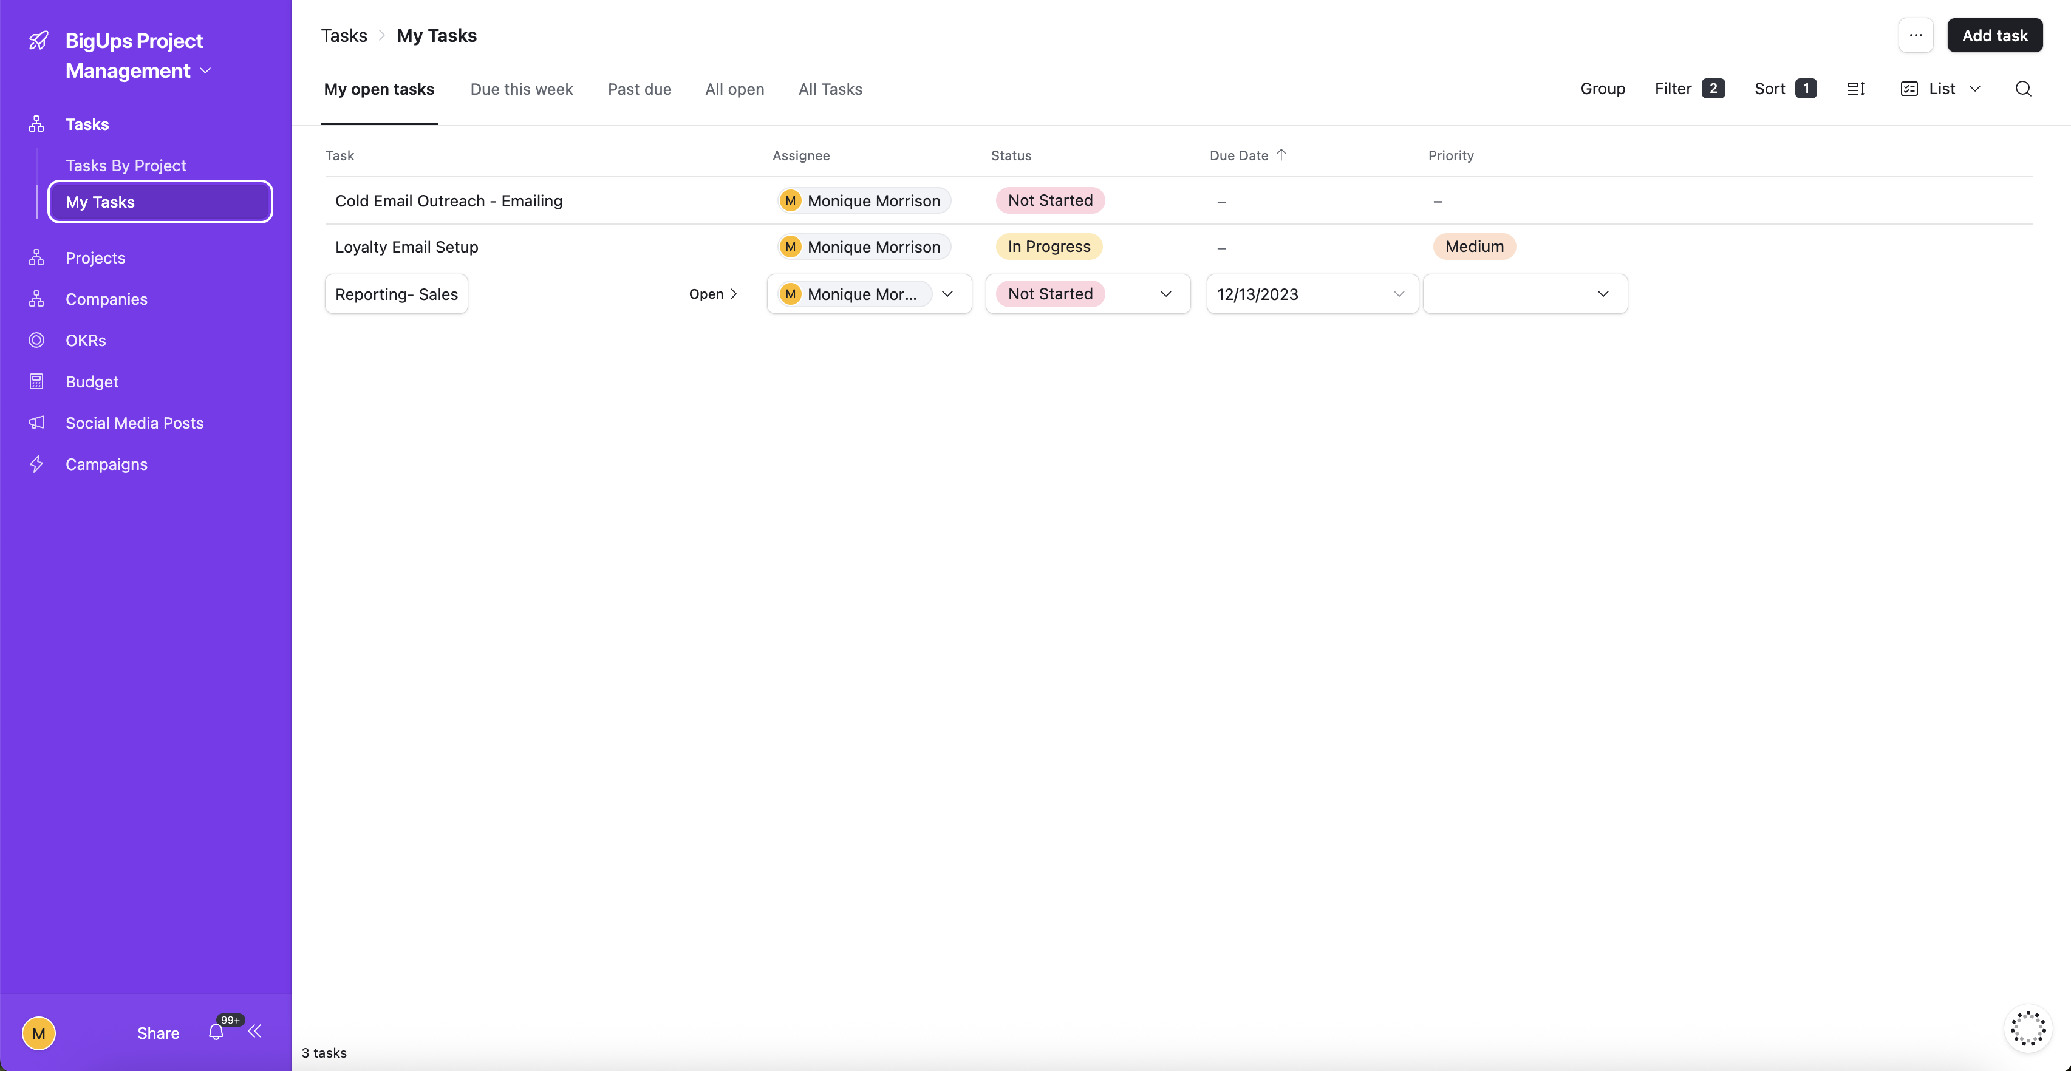
Task: Click the Group button
Action: coord(1602,89)
